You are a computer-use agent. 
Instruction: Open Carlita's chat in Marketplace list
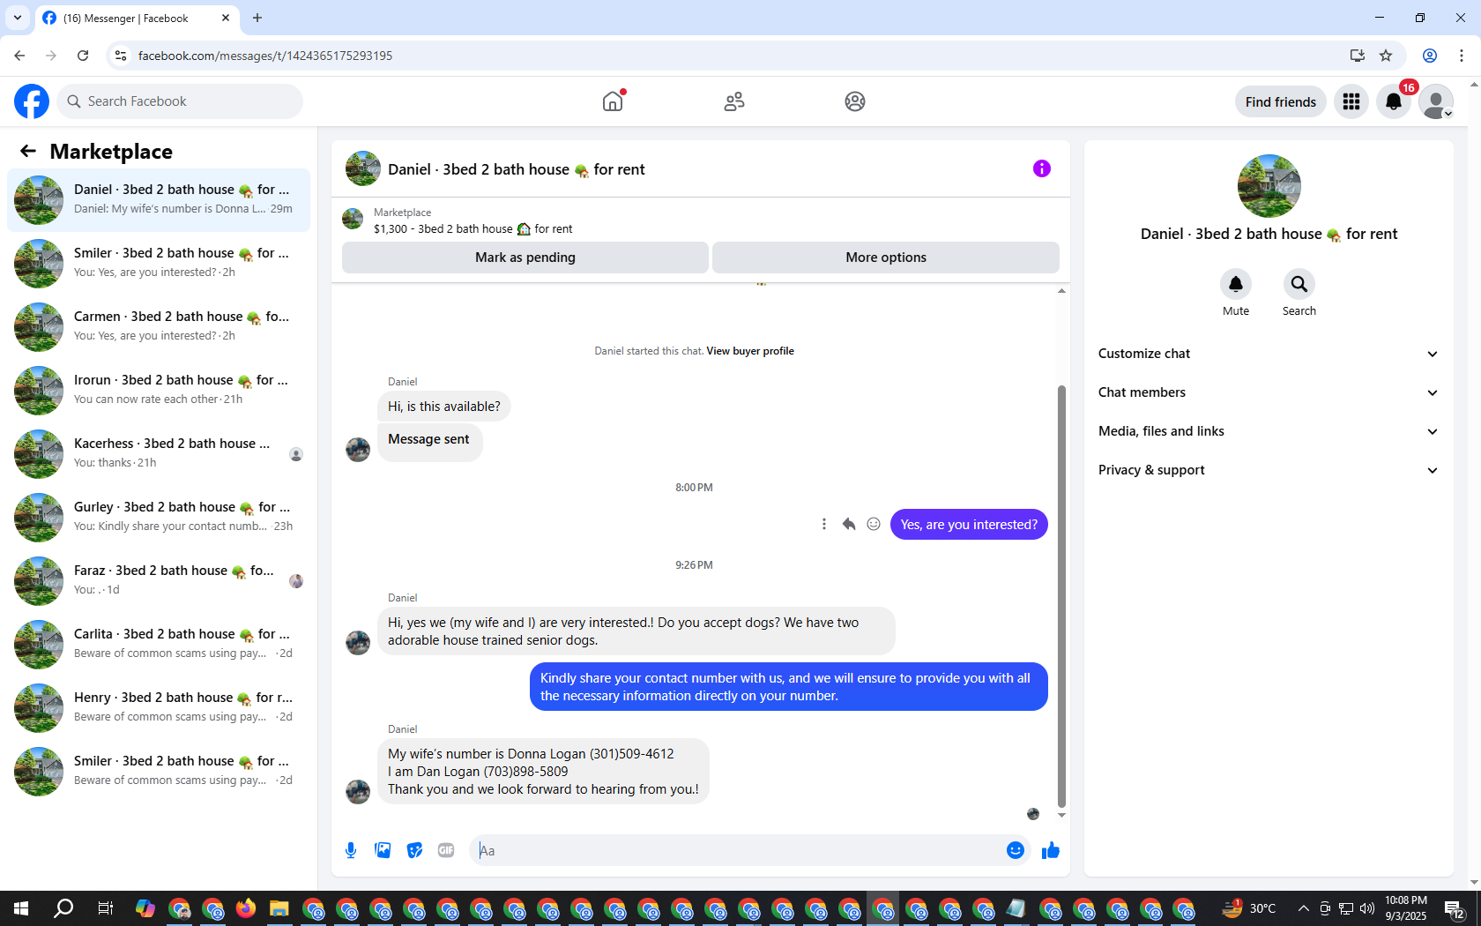pos(159,645)
